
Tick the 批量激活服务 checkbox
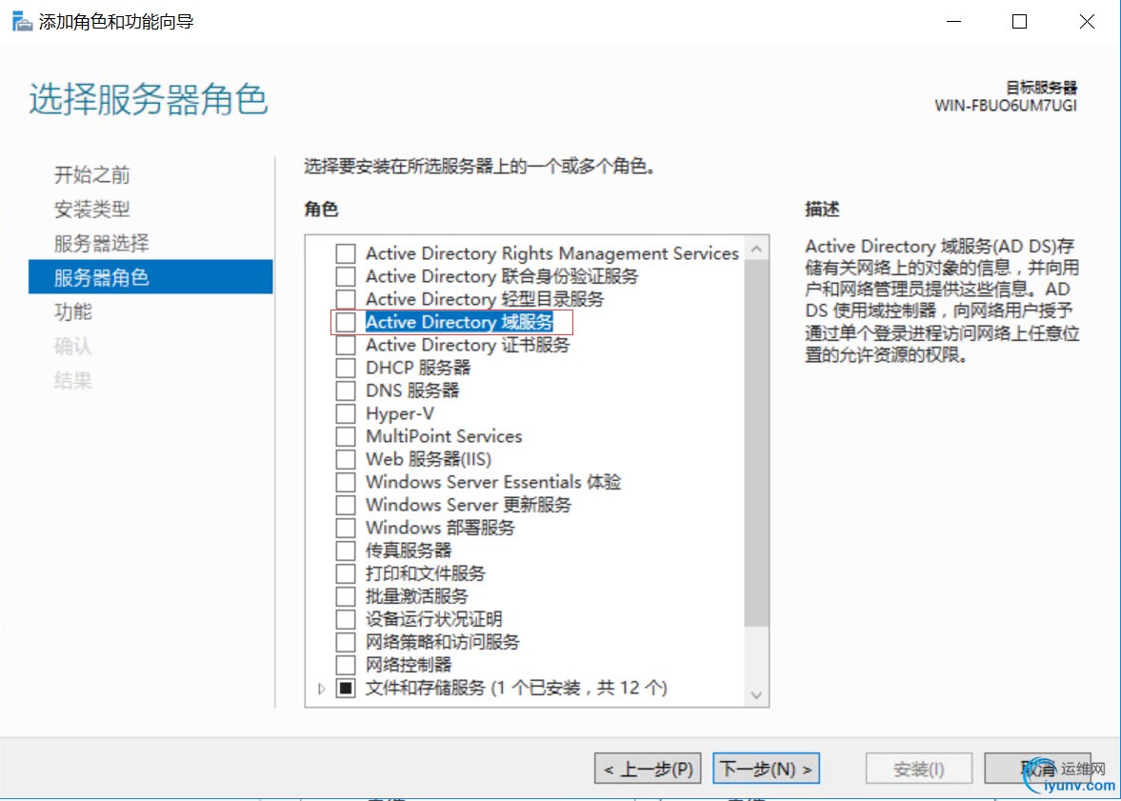(x=346, y=596)
